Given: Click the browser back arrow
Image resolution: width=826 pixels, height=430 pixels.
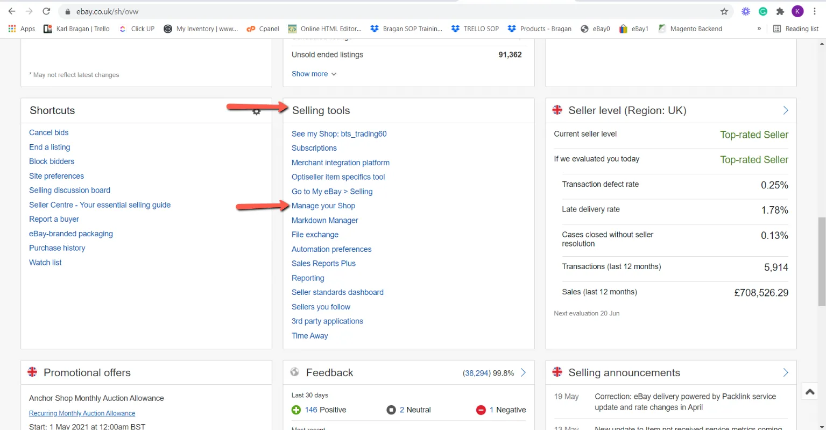Looking at the screenshot, I should click(12, 11).
